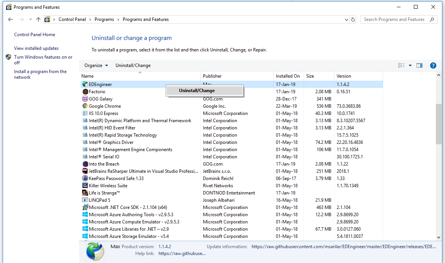Open Turn Windows features on or off
The image size is (445, 263).
pyautogui.click(x=43, y=60)
